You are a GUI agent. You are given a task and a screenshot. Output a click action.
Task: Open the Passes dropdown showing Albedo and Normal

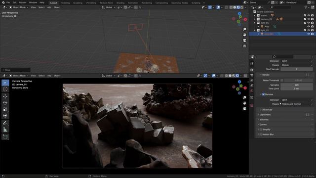(x=297, y=104)
